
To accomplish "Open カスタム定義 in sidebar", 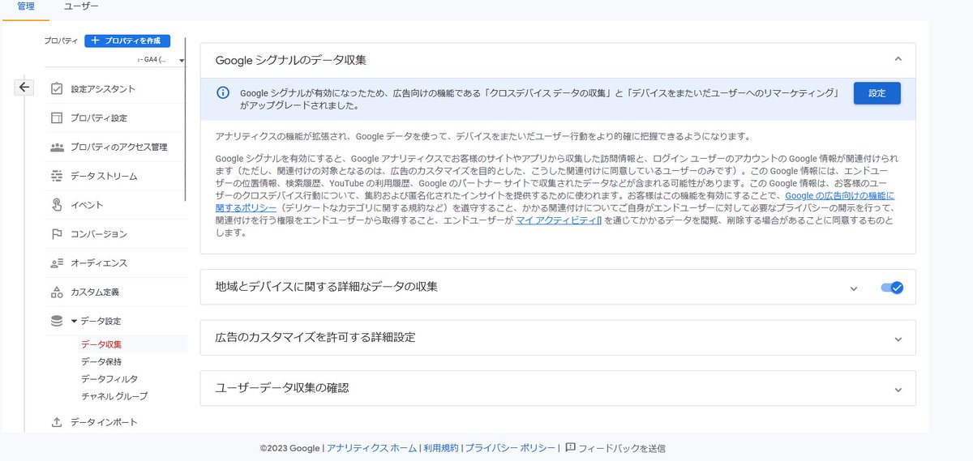I will pyautogui.click(x=95, y=292).
